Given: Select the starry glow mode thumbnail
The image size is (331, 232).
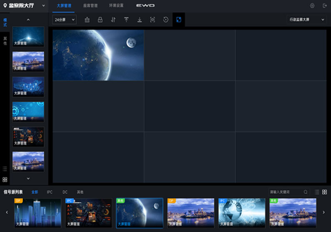Looking at the screenshot, I should tap(28, 37).
